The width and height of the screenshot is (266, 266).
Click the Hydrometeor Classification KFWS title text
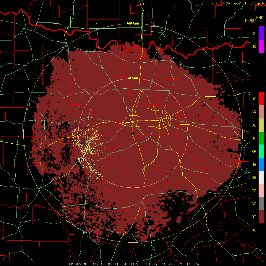click(134, 264)
